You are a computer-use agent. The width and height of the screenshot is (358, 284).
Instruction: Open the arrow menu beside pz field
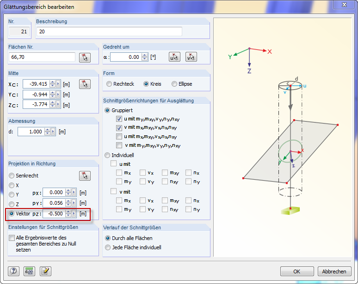(x=74, y=214)
